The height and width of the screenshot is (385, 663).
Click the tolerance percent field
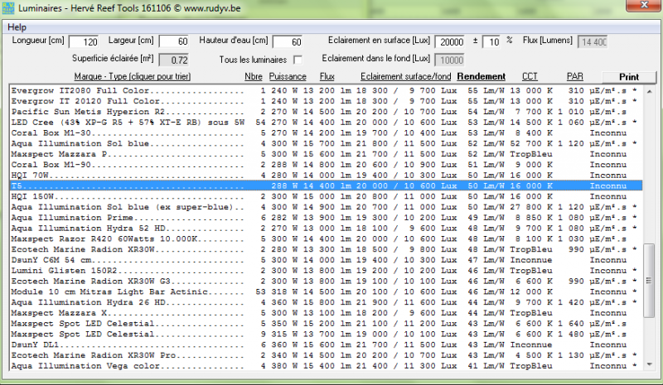tap(491, 42)
